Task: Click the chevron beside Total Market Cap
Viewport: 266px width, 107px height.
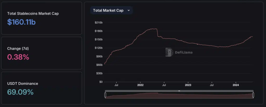Action: 129,11
